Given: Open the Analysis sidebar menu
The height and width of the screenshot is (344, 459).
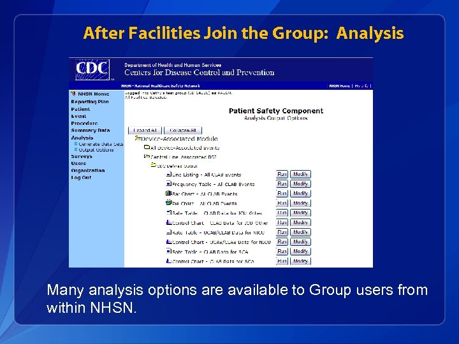Looking at the screenshot, I should click(x=82, y=138).
